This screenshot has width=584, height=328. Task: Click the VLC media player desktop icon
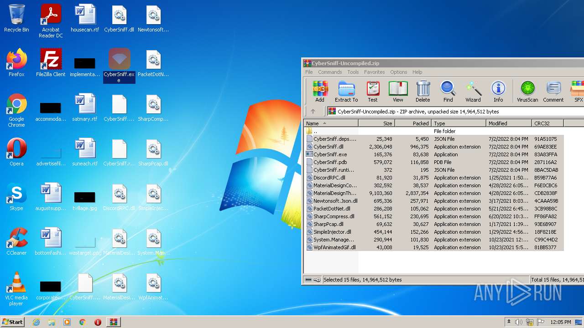[16, 289]
